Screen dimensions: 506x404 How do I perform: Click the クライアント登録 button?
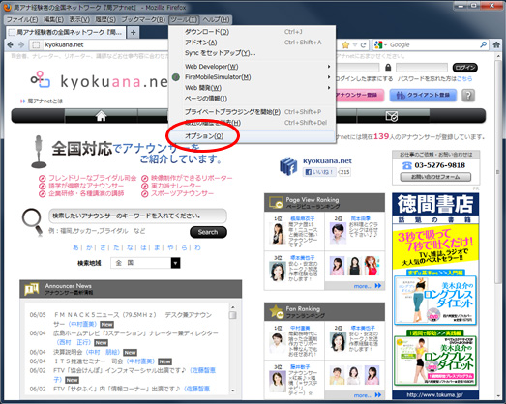pyautogui.click(x=423, y=95)
